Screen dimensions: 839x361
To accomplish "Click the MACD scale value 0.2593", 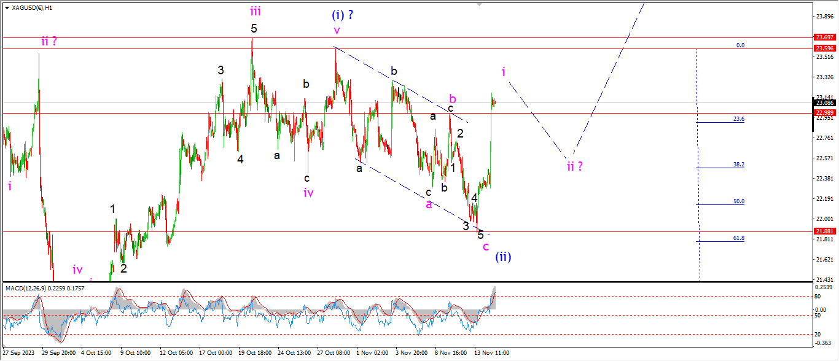I will pyautogui.click(x=824, y=287).
